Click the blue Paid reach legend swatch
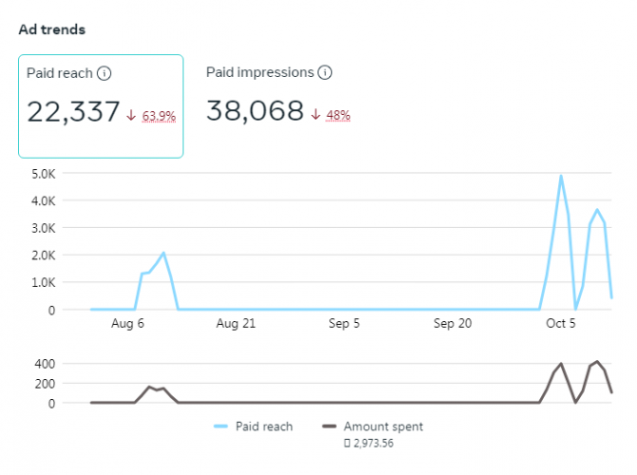Viewport: 637px width, 475px height. [x=222, y=427]
